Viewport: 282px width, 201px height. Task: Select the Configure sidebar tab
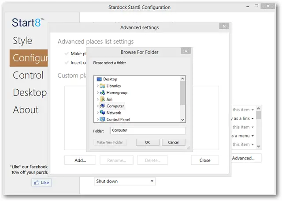coord(29,58)
